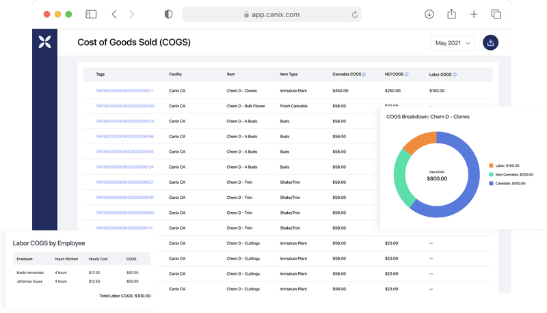547x313 pixels.
Task: Show the tab overview icon
Action: click(496, 14)
